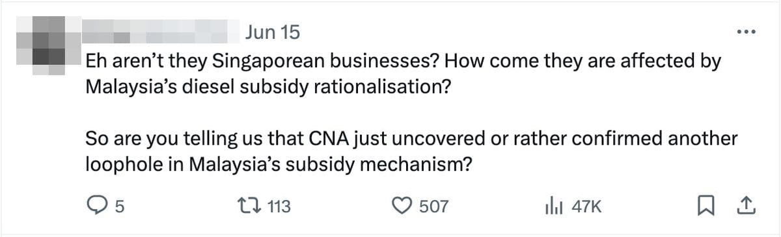Open analytics via the views bar-chart icon
Screen dimensions: 781x237
(x=552, y=206)
